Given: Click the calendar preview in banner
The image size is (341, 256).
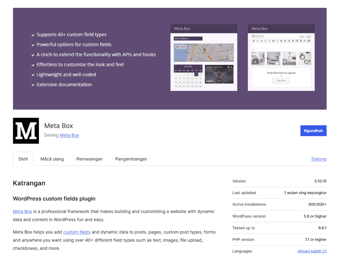Looking at the screenshot, I should pos(188,76).
